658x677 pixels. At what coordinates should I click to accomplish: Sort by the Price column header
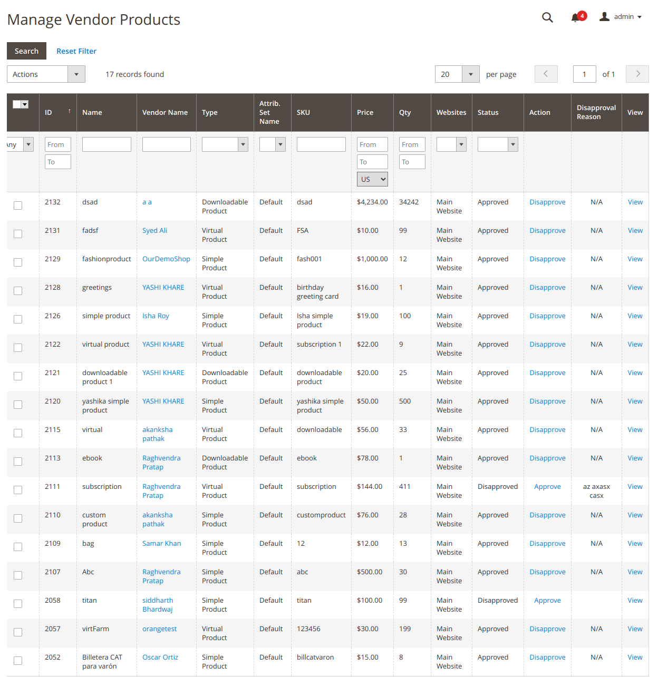365,112
